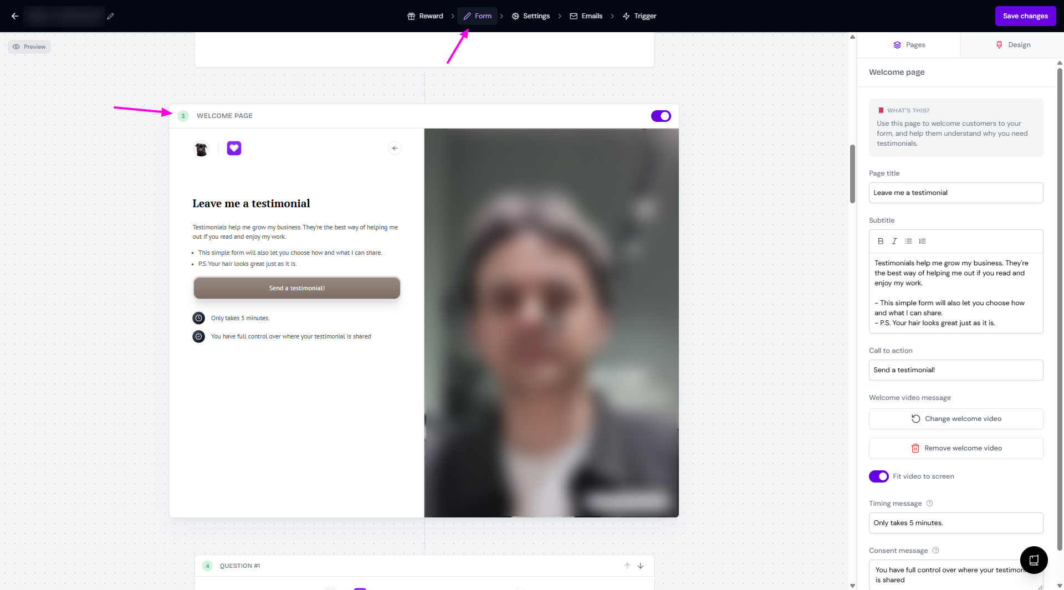The height and width of the screenshot is (590, 1064).
Task: Click Remove welcome video button
Action: 956,448
